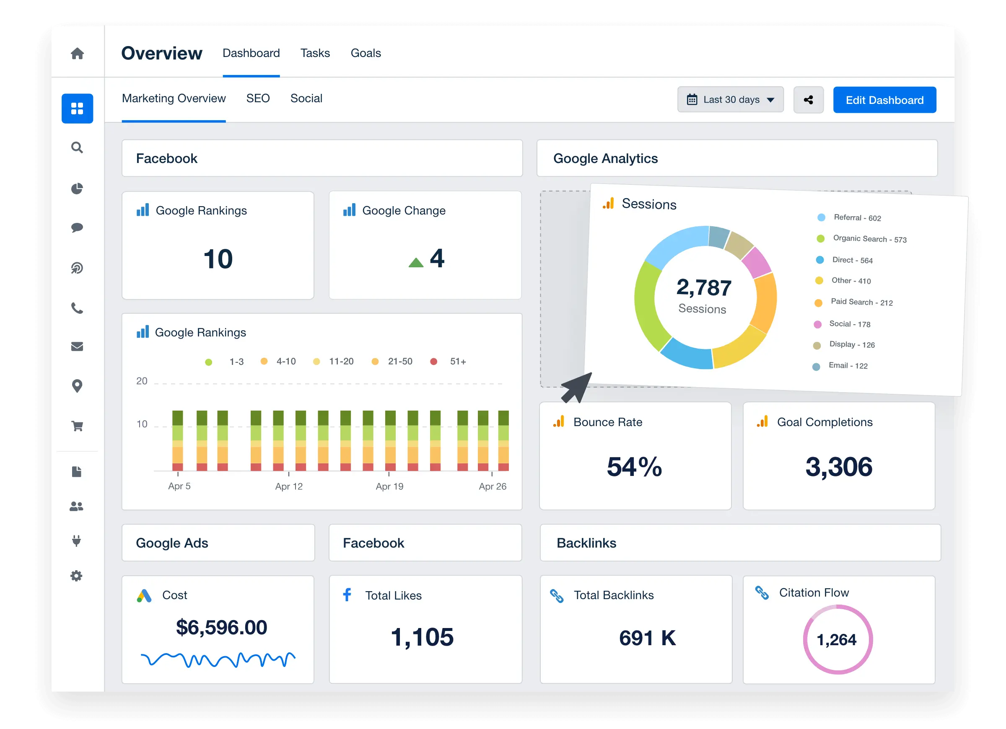Open the pie chart analytics sidebar icon

coord(77,189)
